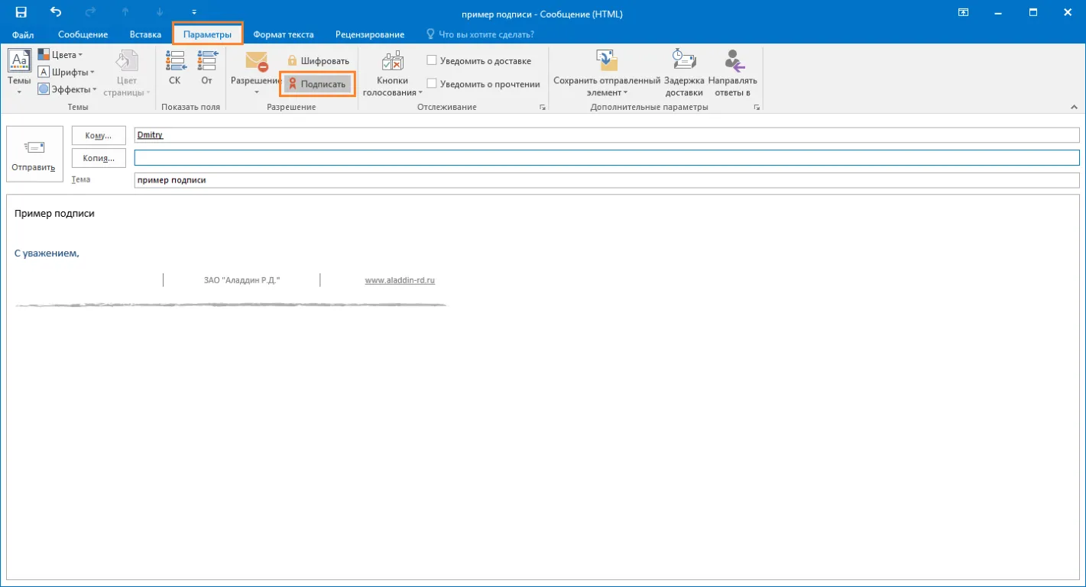Switch to the Вставка tab
1086x587 pixels.
click(145, 34)
